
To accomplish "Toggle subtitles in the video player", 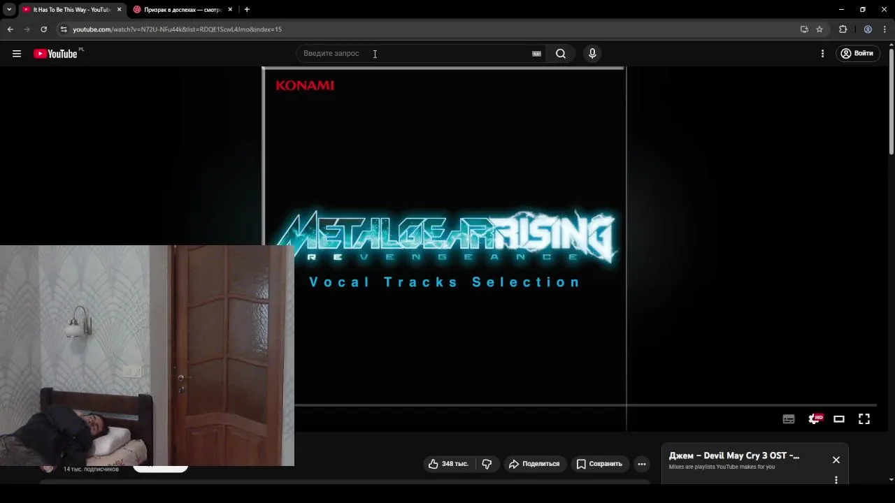I will (789, 419).
